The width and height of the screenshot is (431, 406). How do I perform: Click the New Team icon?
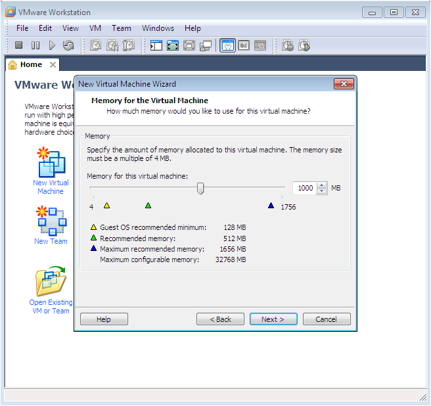[51, 221]
